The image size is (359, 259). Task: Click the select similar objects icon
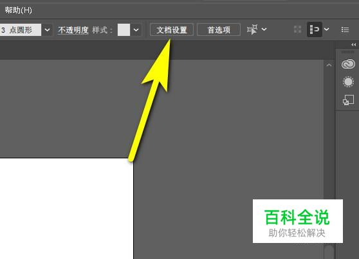coord(252,29)
